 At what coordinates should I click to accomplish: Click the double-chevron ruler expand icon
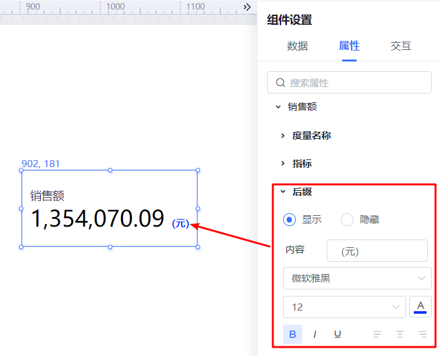click(247, 7)
